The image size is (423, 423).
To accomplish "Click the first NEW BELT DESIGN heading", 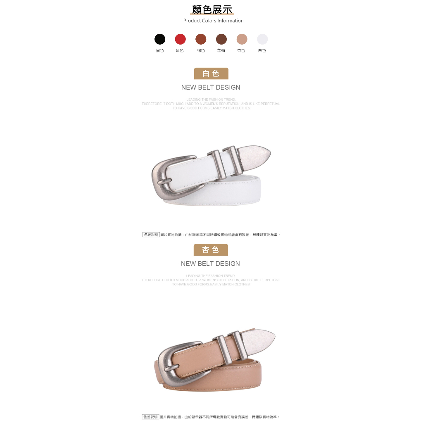I will (x=211, y=88).
